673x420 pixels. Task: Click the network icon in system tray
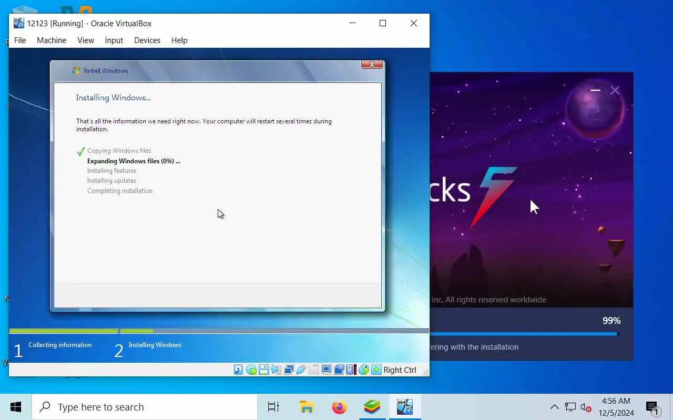570,407
